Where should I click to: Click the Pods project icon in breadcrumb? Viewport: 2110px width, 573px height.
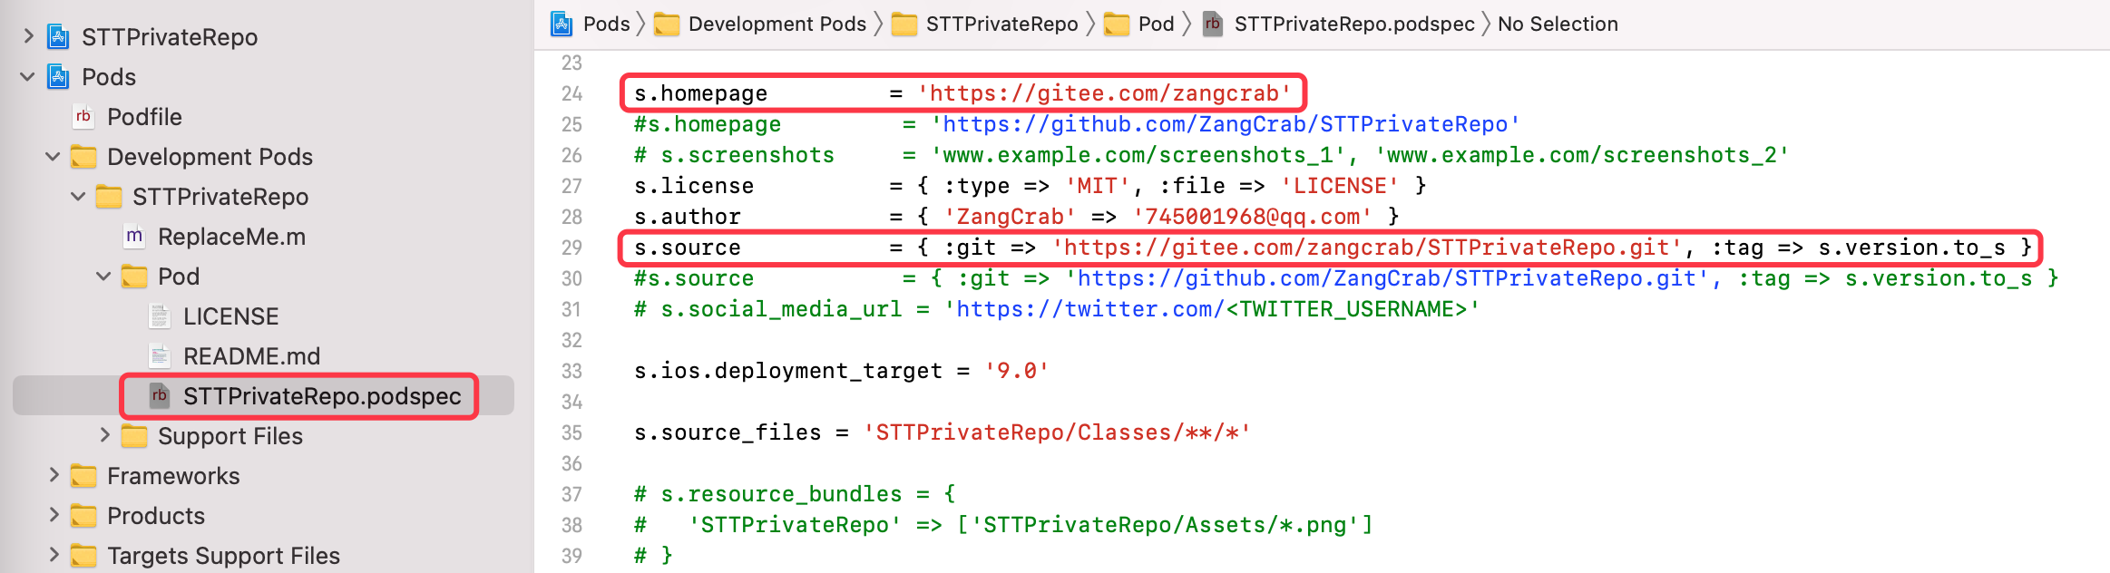pyautogui.click(x=562, y=24)
